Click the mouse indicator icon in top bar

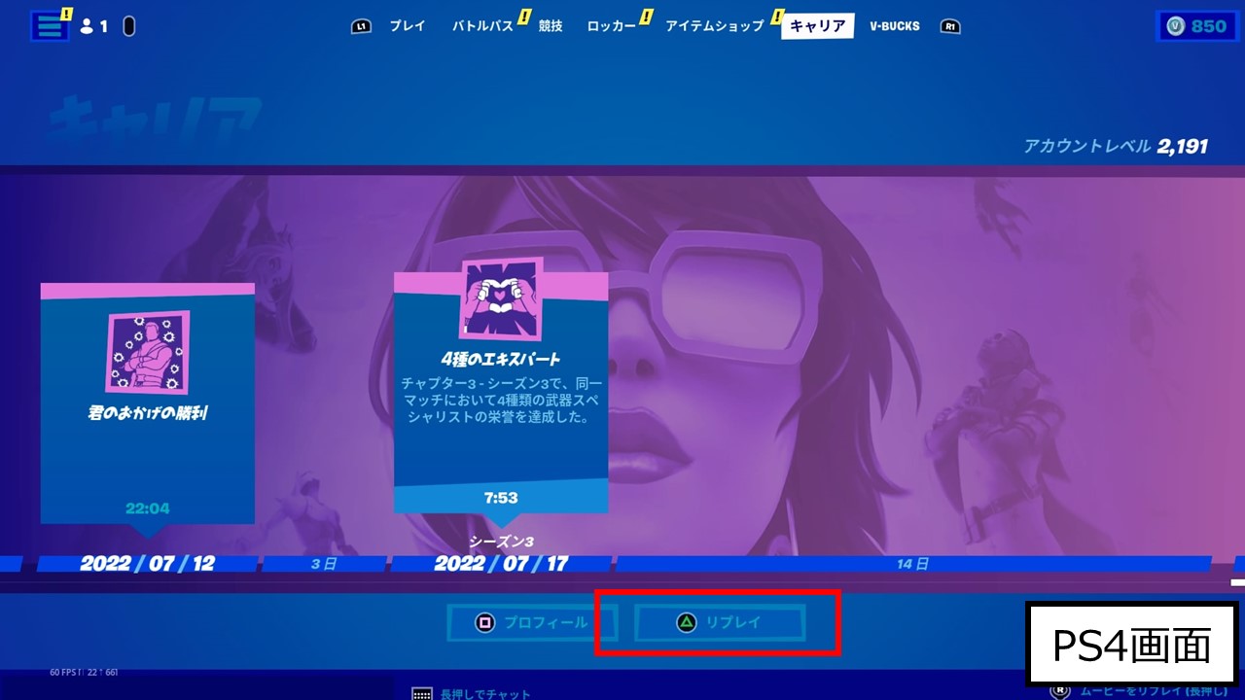(127, 25)
